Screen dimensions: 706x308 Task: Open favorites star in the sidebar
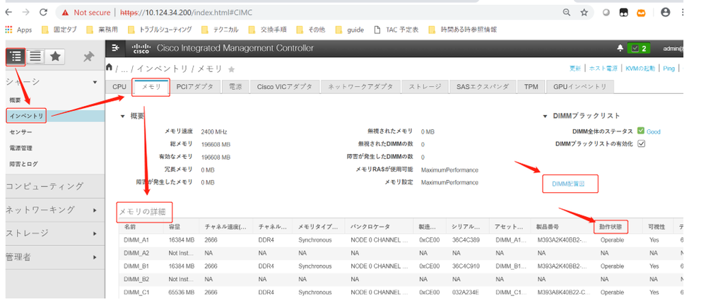(x=55, y=57)
